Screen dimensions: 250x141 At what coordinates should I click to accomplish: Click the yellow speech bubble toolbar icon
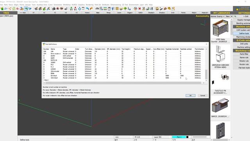[x=169, y=9]
